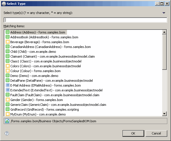Viewport: 171px width, 141px height.
Task: Pick MyEnum entry in com.example.demo
Action: [36, 114]
